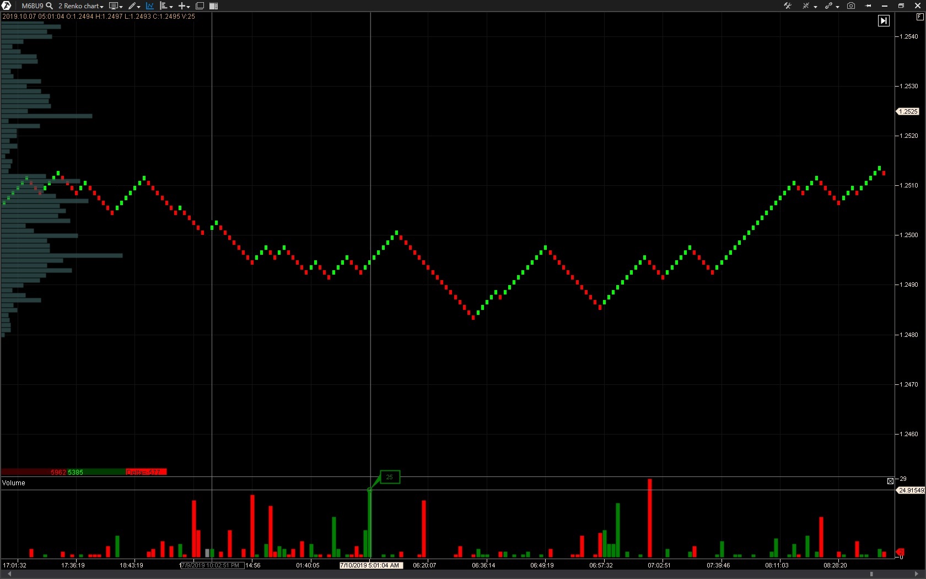Click the chain link chart icon
The image size is (926, 579).
(829, 6)
